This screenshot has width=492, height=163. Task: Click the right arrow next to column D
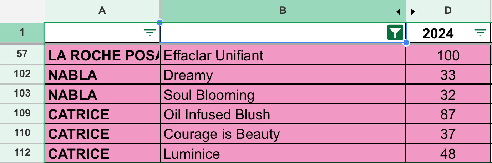(x=413, y=12)
